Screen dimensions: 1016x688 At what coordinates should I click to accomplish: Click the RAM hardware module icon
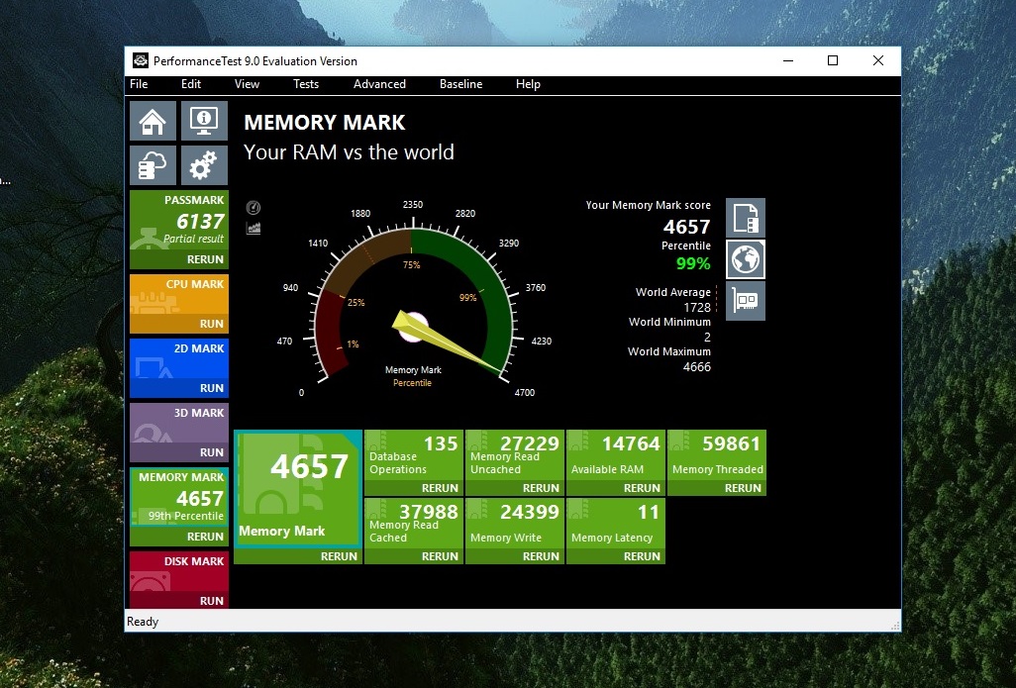click(x=746, y=301)
